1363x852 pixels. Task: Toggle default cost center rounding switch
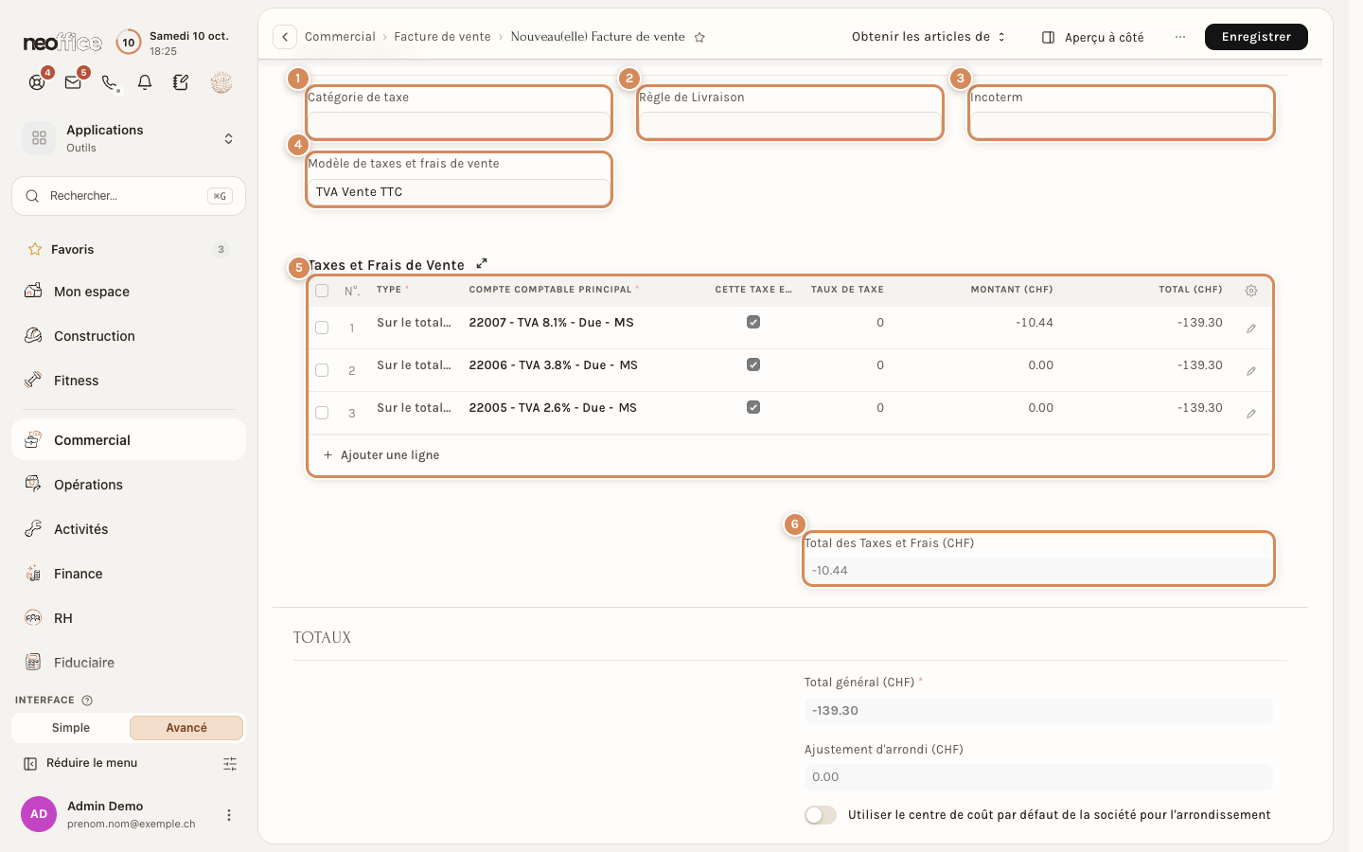click(x=821, y=815)
